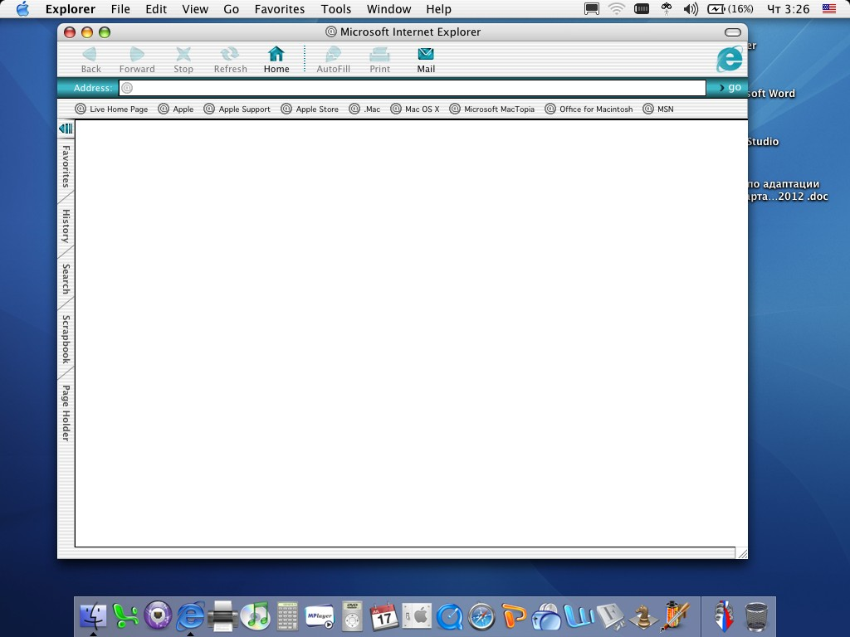The image size is (850, 637).
Task: Click the Stop toolbar button
Action: (x=183, y=60)
